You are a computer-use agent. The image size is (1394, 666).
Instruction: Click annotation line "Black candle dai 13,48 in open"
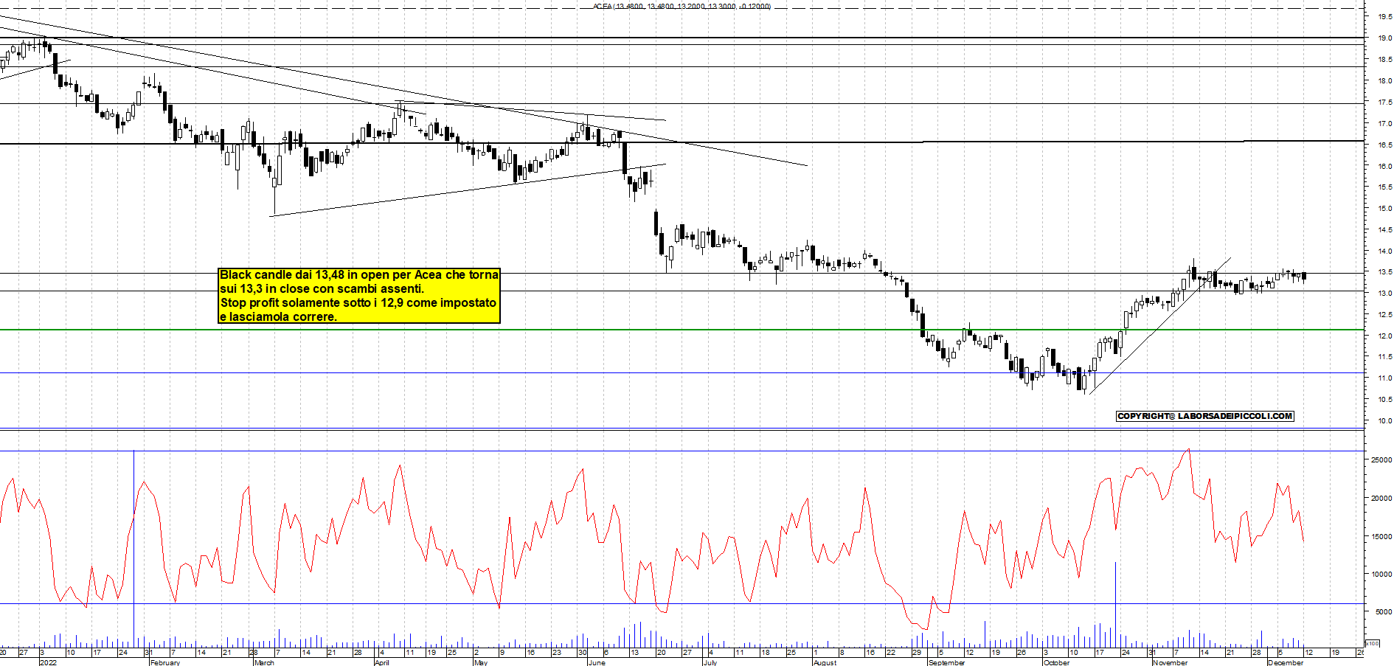[305, 275]
